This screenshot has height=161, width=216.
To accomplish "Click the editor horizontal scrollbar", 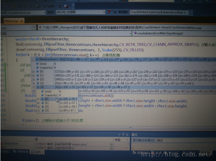I will (113, 128).
